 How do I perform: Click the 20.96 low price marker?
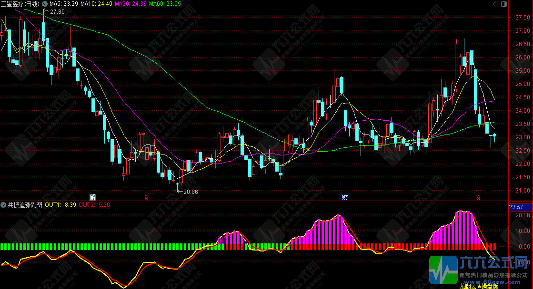[190, 192]
